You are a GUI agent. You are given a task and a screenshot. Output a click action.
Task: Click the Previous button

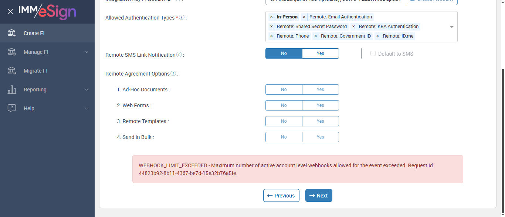pos(281,196)
